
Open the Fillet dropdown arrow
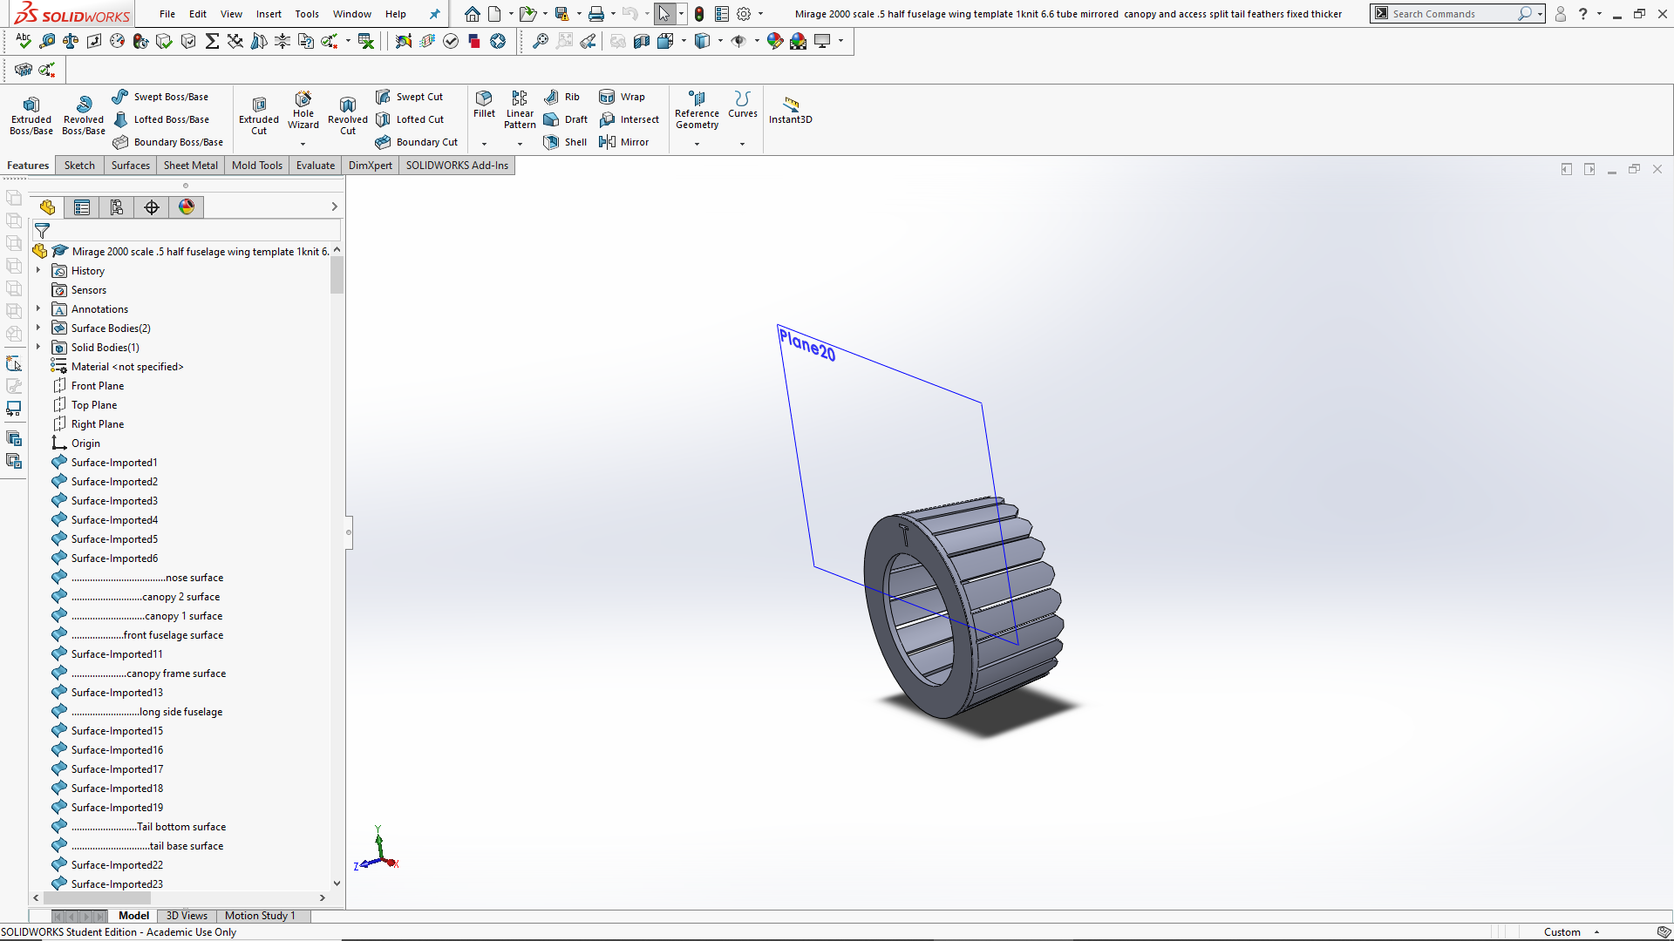point(484,144)
